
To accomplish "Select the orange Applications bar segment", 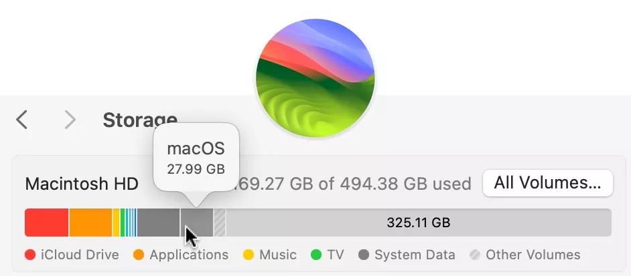I will (90, 223).
